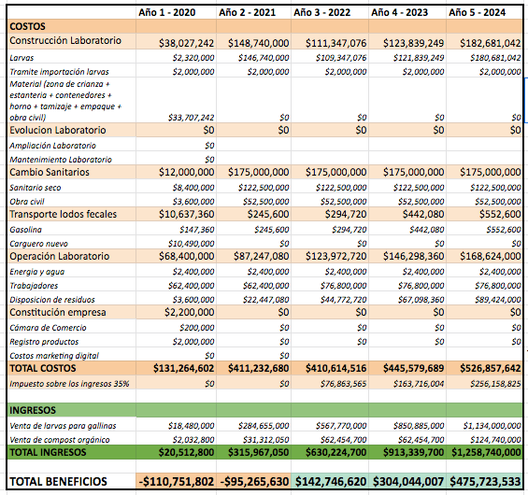Select Construcción Laboratorio row label
The width and height of the screenshot is (528, 495).
coord(71,41)
